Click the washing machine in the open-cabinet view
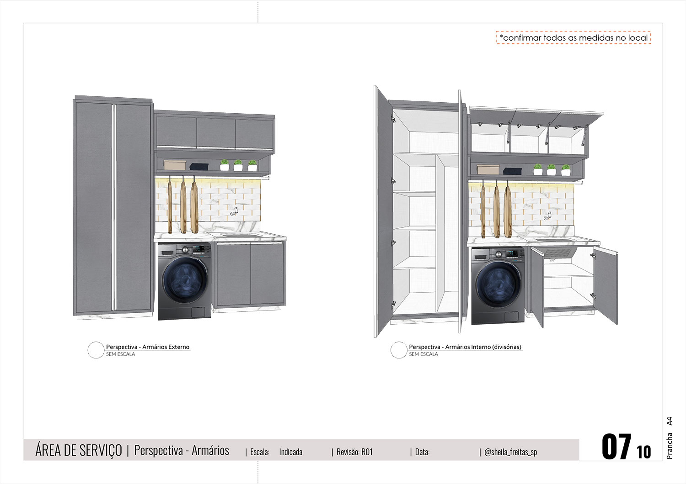 pyautogui.click(x=498, y=285)
